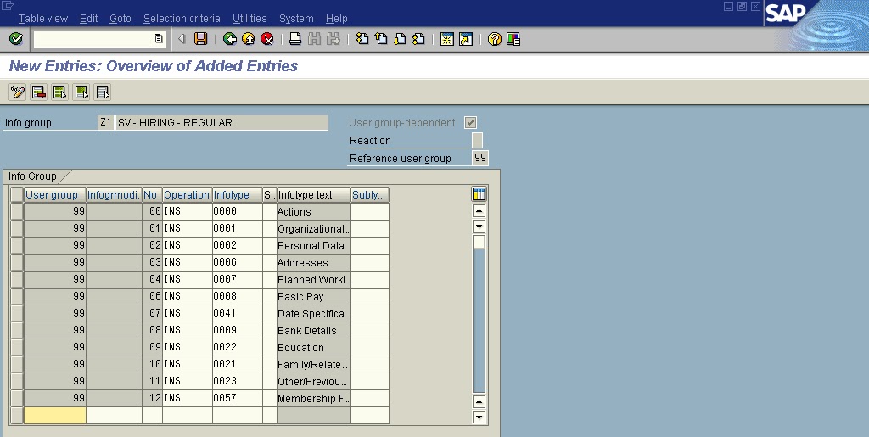The image size is (869, 437).
Task: Click Create new session icon
Action: (446, 39)
